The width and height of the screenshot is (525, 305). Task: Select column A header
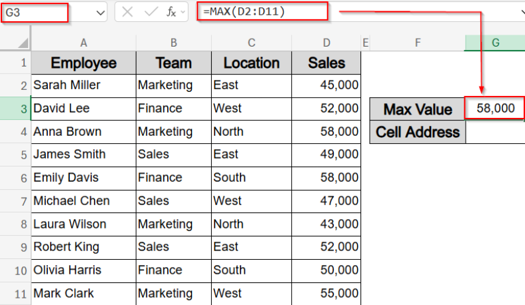[83, 43]
